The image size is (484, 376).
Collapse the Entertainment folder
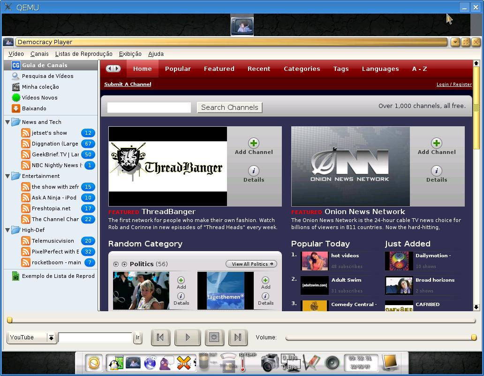click(x=8, y=176)
